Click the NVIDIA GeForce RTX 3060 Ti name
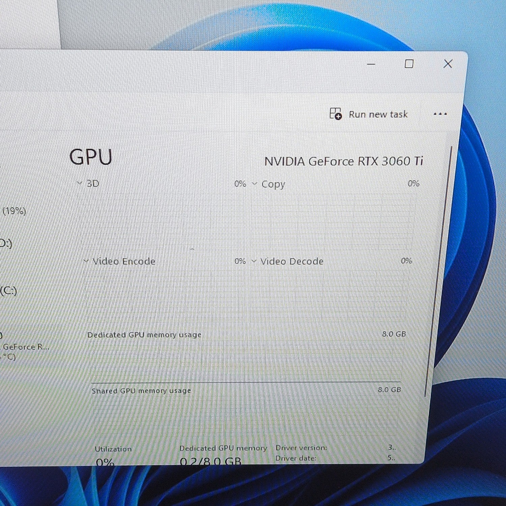This screenshot has width=506, height=506. point(343,161)
